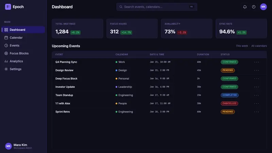Select the Investor Update event name
This screenshot has width=272, height=153.
pos(65,87)
